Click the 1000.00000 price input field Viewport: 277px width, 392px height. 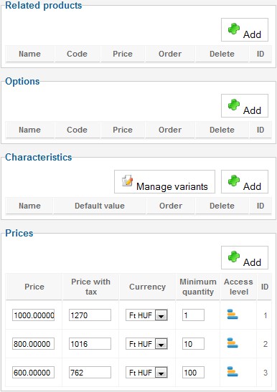33,315
